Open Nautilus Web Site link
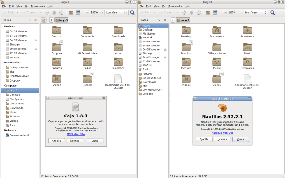Image resolution: width=285 pixels, height=178 pixels. click(222, 133)
